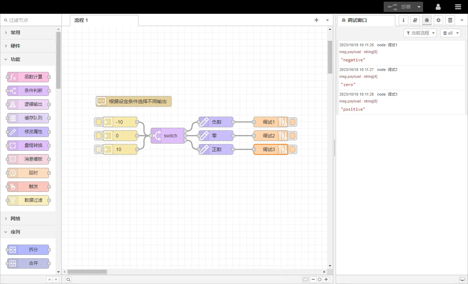Open the configuration nodes gear icon
This screenshot has height=284, width=468.
pyautogui.click(x=438, y=20)
